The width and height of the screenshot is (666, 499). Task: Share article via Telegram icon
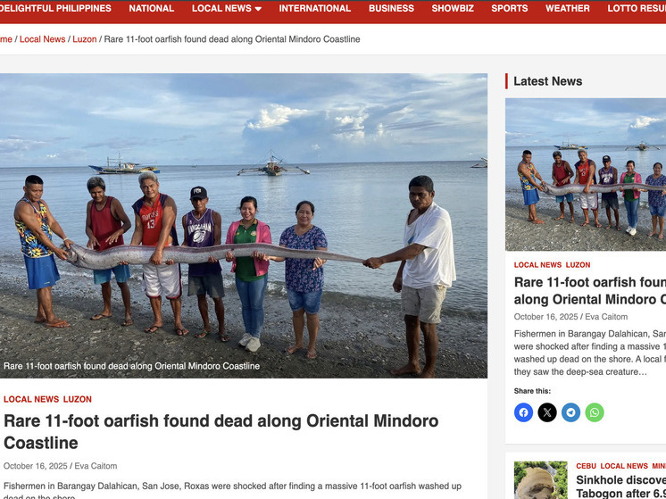[x=570, y=412]
